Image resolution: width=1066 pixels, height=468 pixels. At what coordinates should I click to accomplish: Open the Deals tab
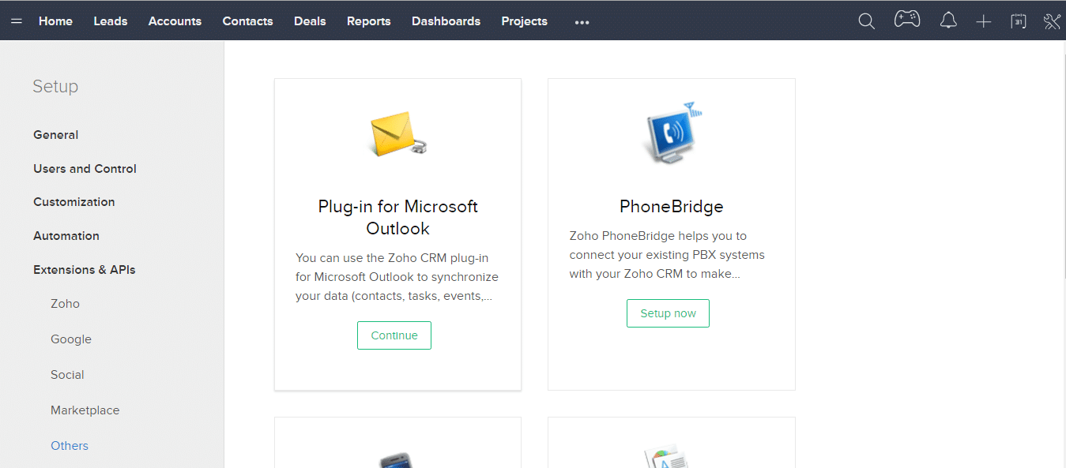pyautogui.click(x=310, y=21)
